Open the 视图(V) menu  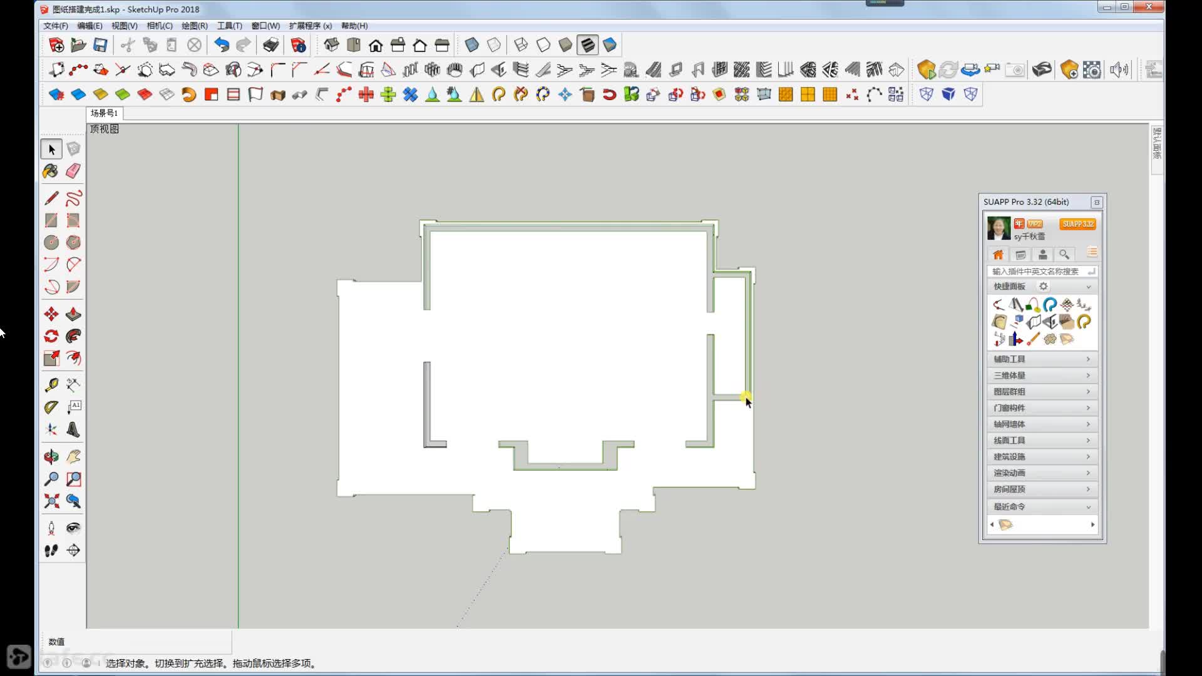(125, 26)
